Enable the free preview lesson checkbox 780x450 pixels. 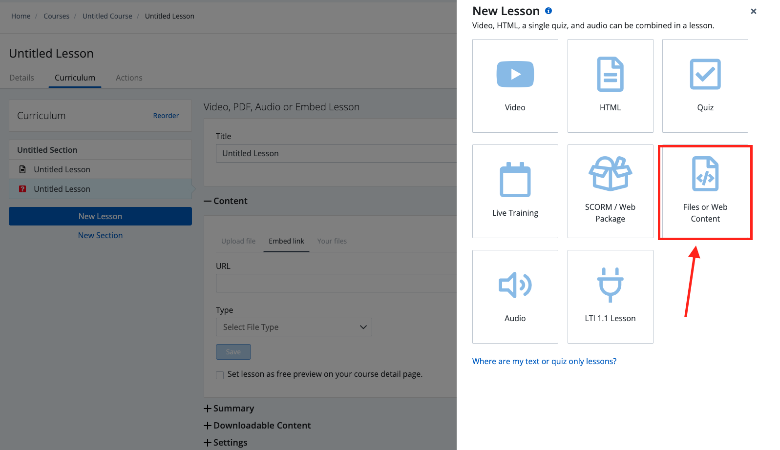click(220, 375)
